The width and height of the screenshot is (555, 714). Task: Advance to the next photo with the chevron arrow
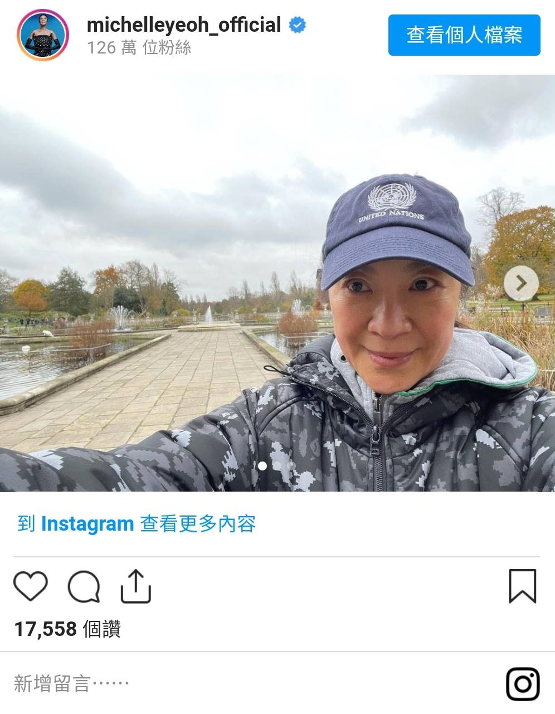(521, 283)
